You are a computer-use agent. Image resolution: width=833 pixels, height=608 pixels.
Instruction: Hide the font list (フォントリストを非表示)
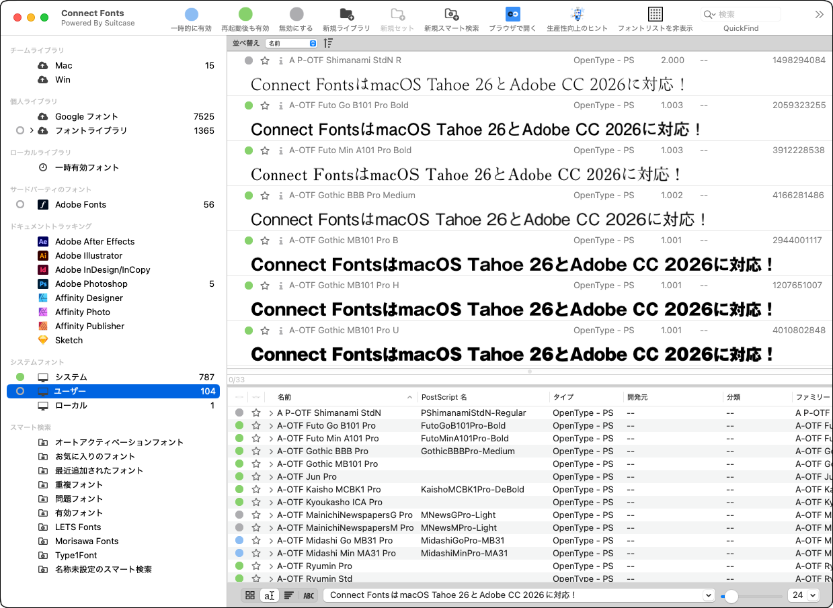tap(655, 19)
